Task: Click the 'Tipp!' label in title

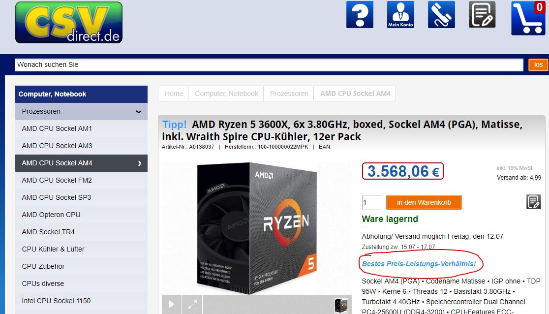Action: point(174,125)
